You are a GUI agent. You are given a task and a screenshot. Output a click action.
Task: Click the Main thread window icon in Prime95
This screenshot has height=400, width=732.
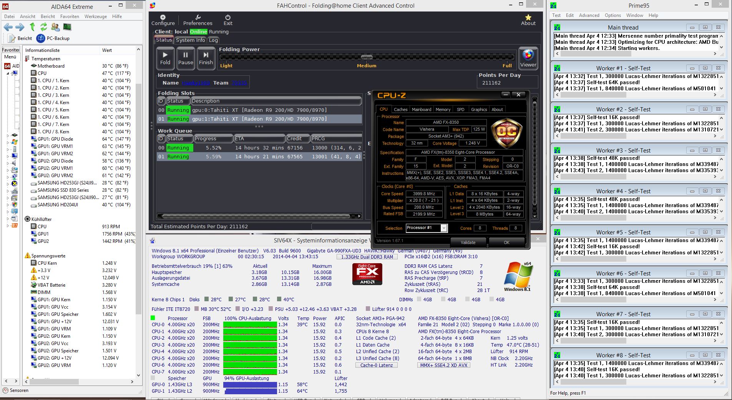(x=557, y=27)
